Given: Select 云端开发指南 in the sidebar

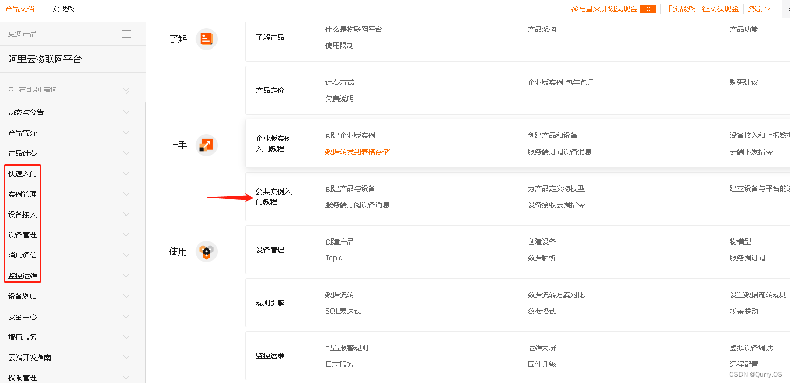Looking at the screenshot, I should (30, 357).
